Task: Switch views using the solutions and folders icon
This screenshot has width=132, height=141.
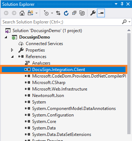Action: pos(30,13)
